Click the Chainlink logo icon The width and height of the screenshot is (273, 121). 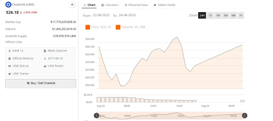pyautogui.click(x=8, y=5)
